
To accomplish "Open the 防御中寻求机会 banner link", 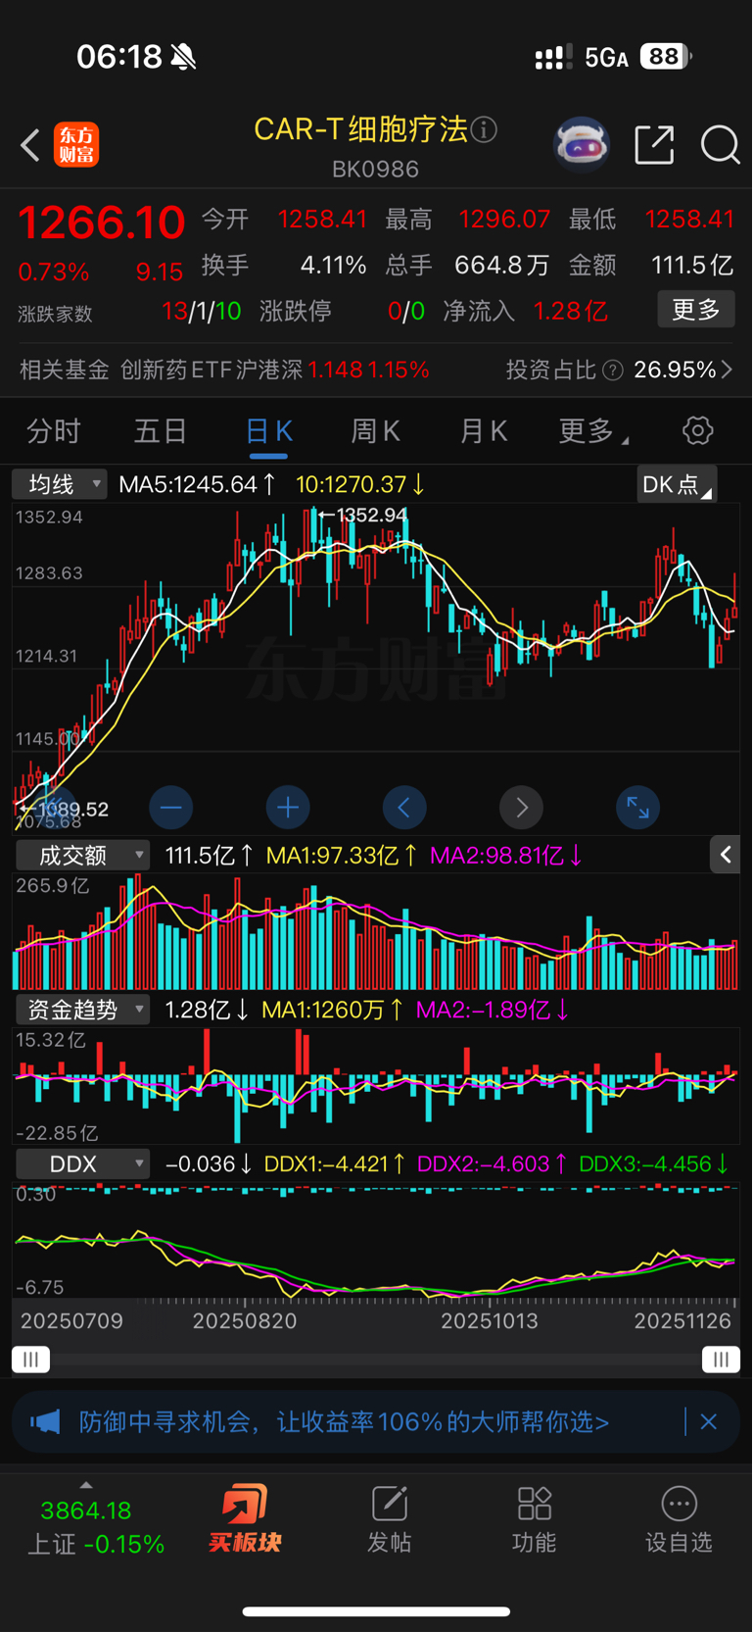I will pyautogui.click(x=344, y=1421).
